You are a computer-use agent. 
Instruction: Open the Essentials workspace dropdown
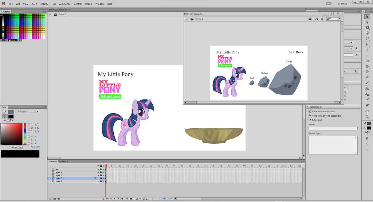[344, 4]
